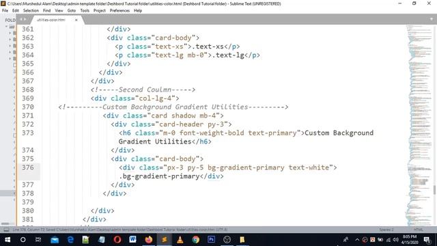
Task: Show hidden system tray icons
Action: point(357,240)
